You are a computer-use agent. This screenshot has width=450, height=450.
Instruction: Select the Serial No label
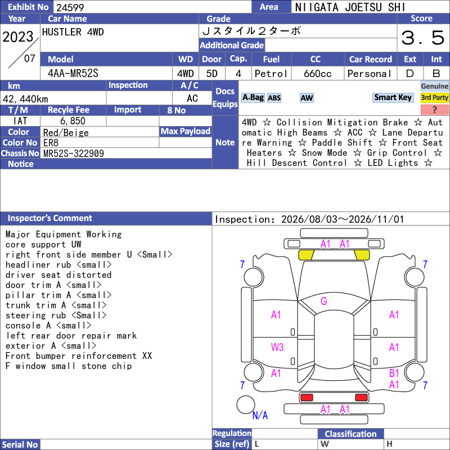click(20, 444)
